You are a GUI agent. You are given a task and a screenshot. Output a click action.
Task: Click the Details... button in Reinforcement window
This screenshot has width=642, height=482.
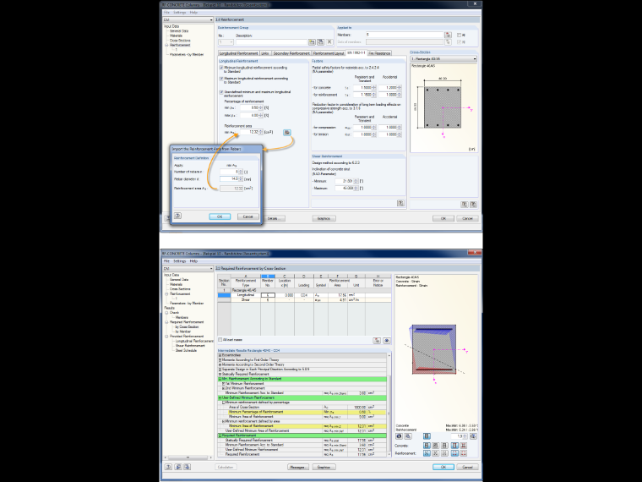pyautogui.click(x=273, y=218)
